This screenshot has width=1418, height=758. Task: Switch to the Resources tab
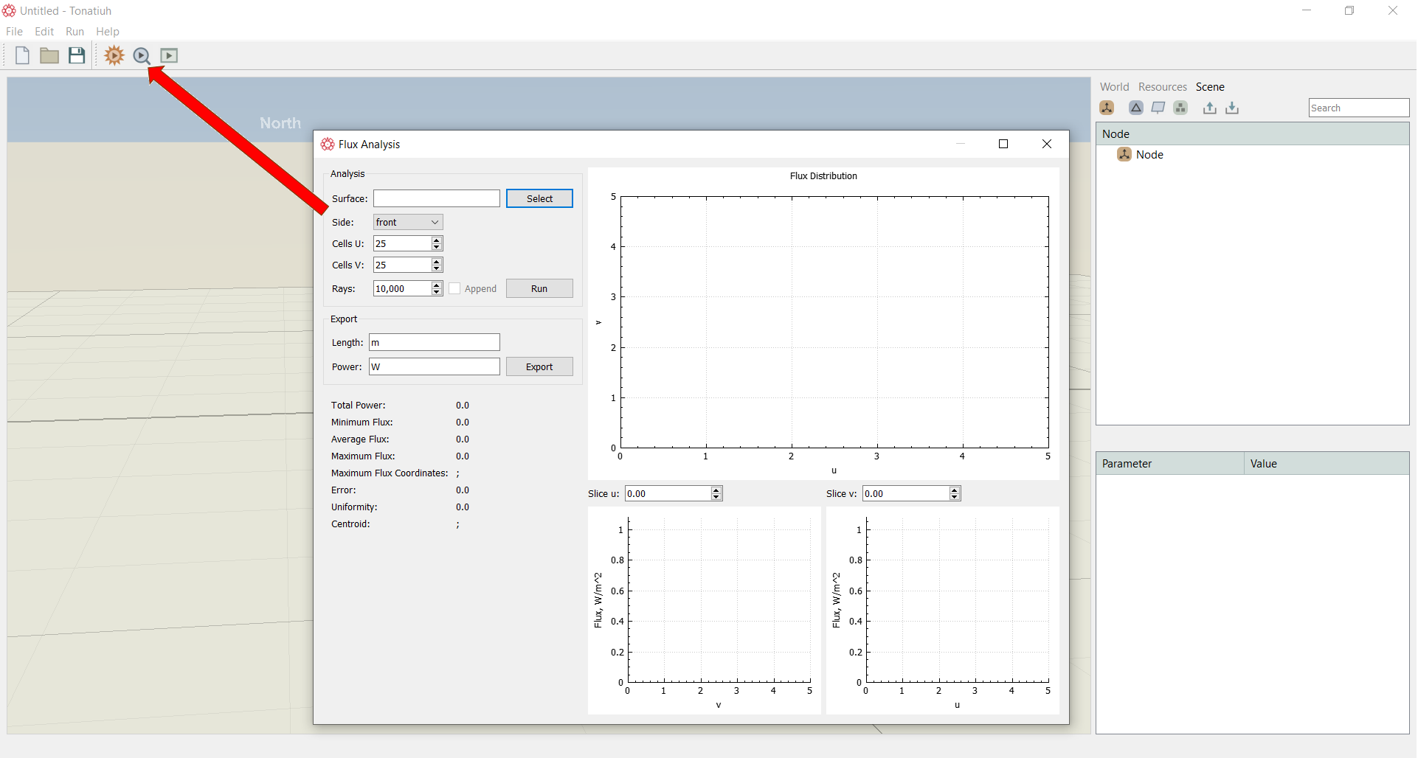coord(1162,86)
